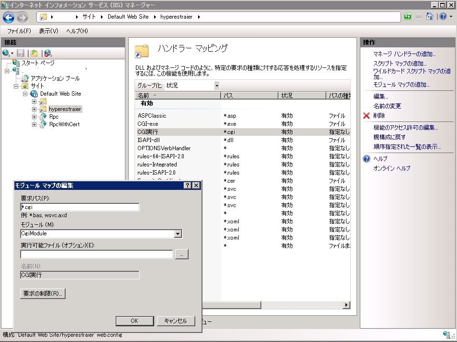
Task: Expand the Rpc tree node
Action: click(x=34, y=117)
